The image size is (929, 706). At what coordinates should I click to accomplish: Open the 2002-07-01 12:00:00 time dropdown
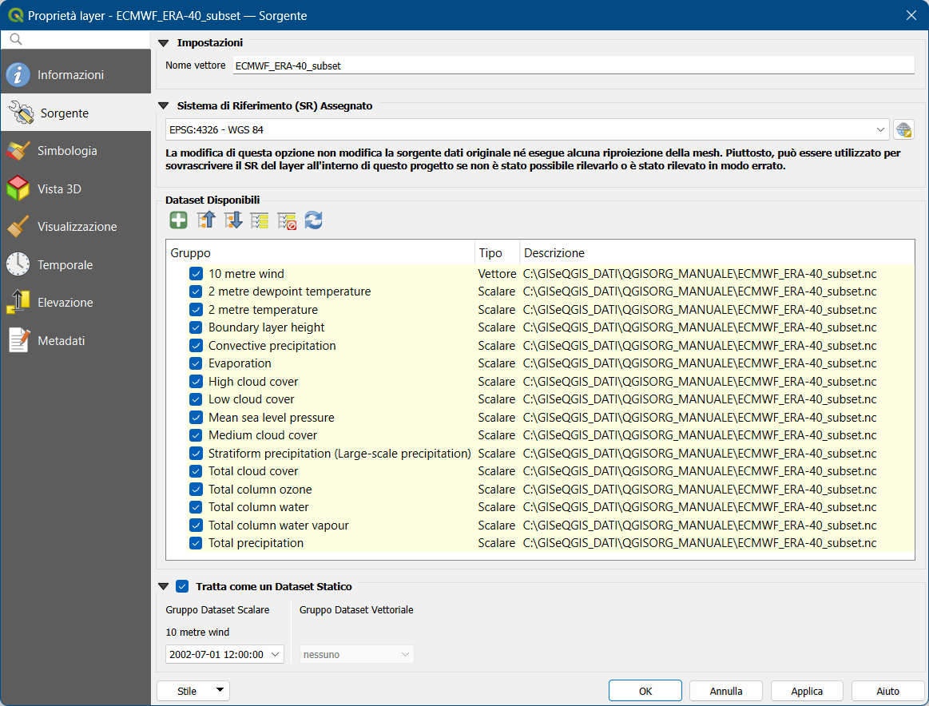[224, 654]
